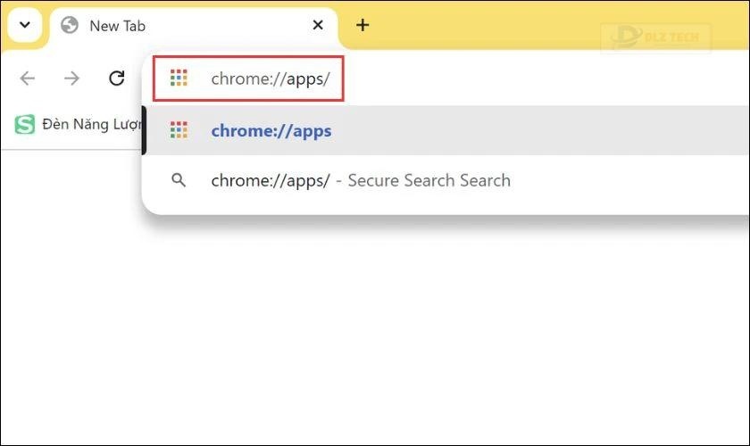Click the green S bookmark icon
This screenshot has height=446, width=750.
[x=24, y=125]
